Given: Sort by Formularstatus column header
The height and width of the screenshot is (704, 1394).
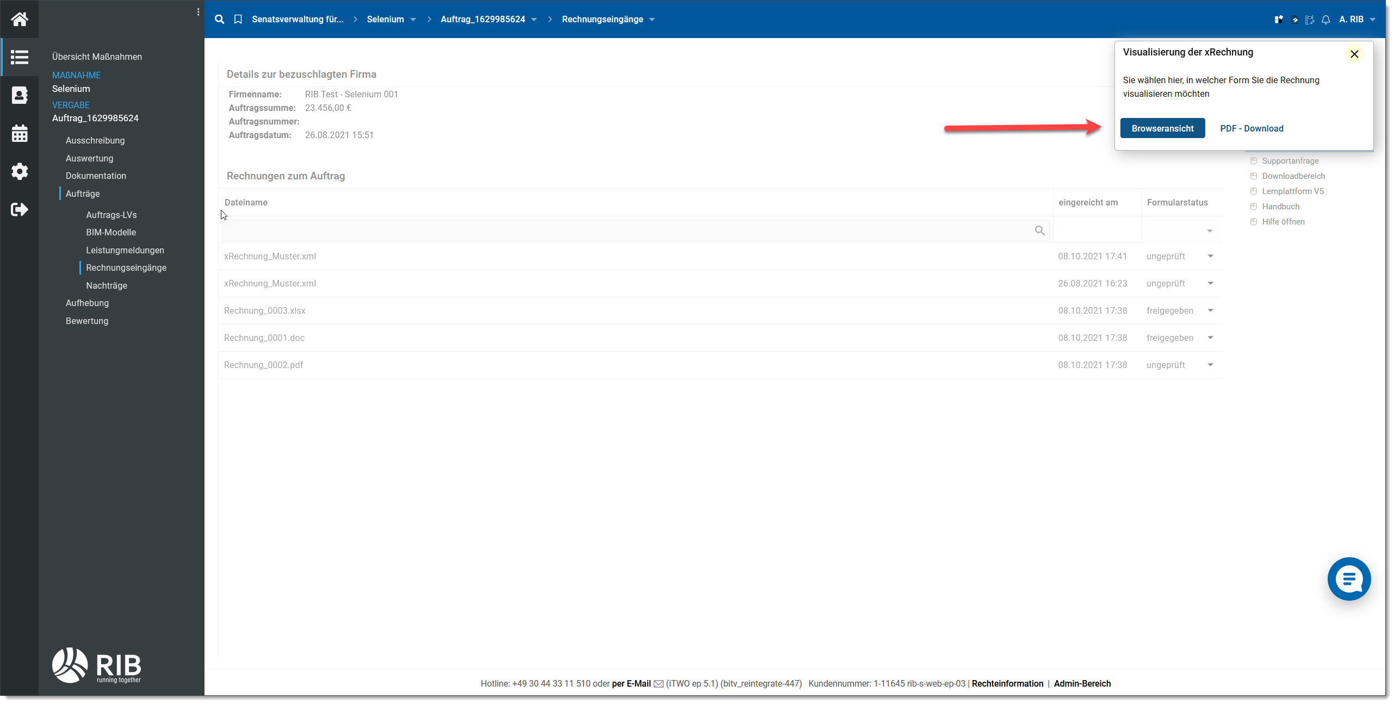Looking at the screenshot, I should point(1177,202).
